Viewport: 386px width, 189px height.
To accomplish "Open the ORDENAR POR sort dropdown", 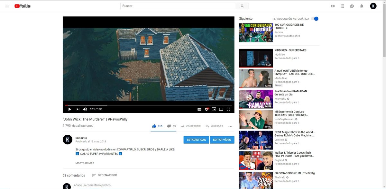I will (104, 175).
